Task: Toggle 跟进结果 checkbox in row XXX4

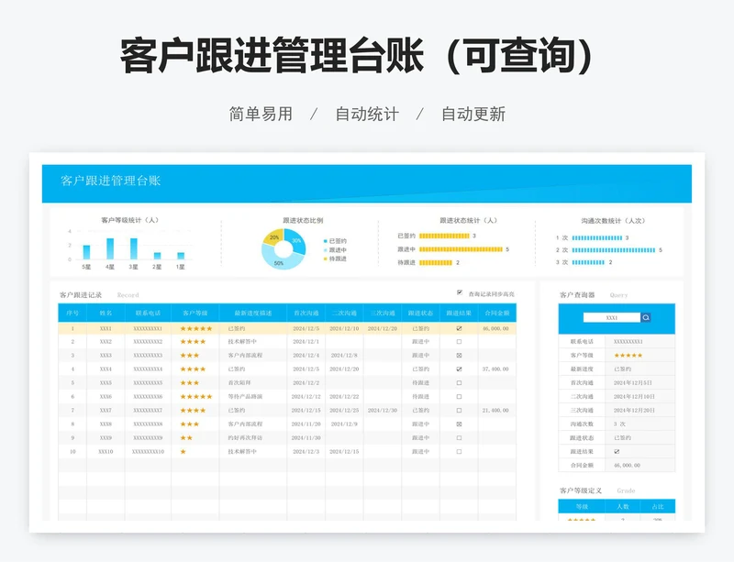Action: [459, 369]
